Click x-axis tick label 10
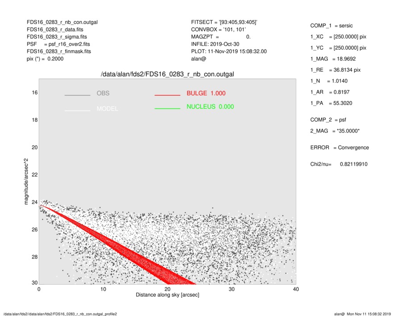 103,289
